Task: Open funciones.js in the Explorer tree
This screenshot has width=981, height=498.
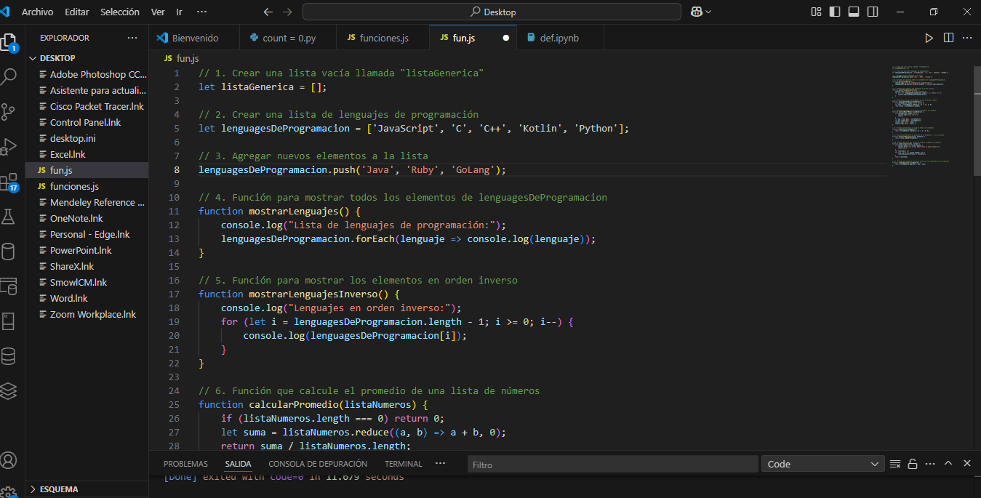Action: point(87,186)
